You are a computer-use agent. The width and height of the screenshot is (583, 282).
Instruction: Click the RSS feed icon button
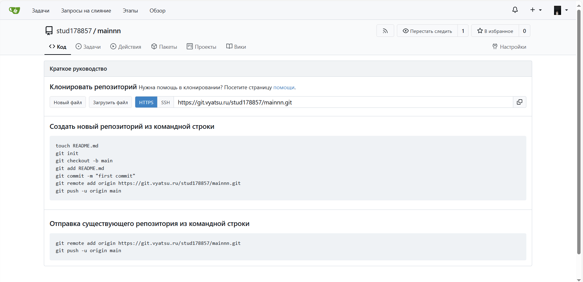385,31
